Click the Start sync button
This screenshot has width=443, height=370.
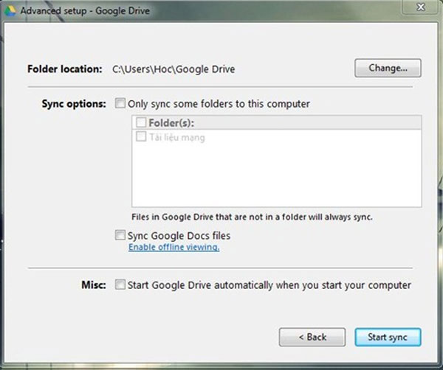[x=388, y=337]
